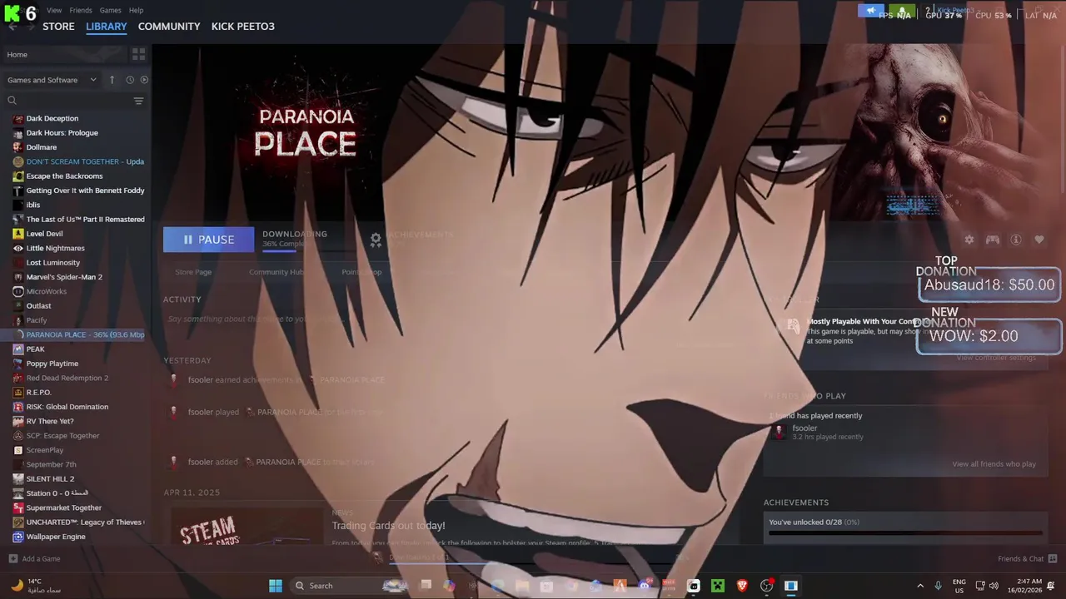The width and height of the screenshot is (1066, 599).
Task: Open the grid collections view icon
Action: [x=138, y=54]
